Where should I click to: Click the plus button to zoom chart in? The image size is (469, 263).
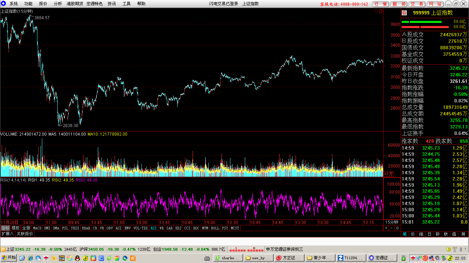tap(386, 228)
